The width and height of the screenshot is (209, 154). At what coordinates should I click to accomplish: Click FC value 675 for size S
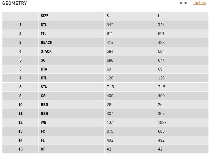point(110,131)
